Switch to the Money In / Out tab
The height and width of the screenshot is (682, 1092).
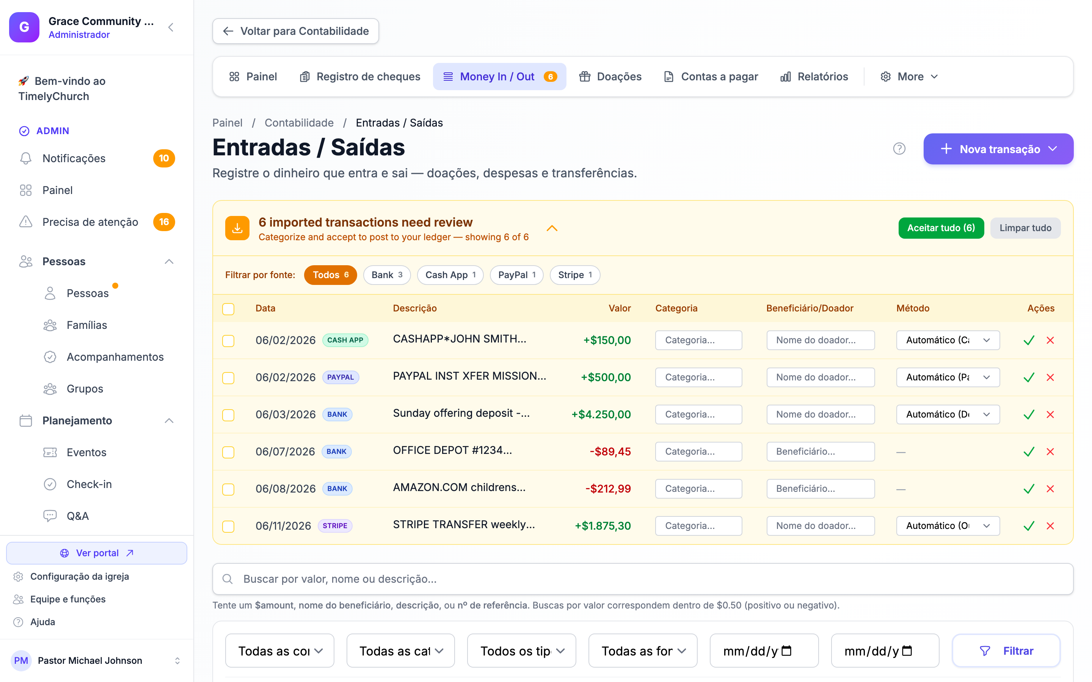[499, 77]
